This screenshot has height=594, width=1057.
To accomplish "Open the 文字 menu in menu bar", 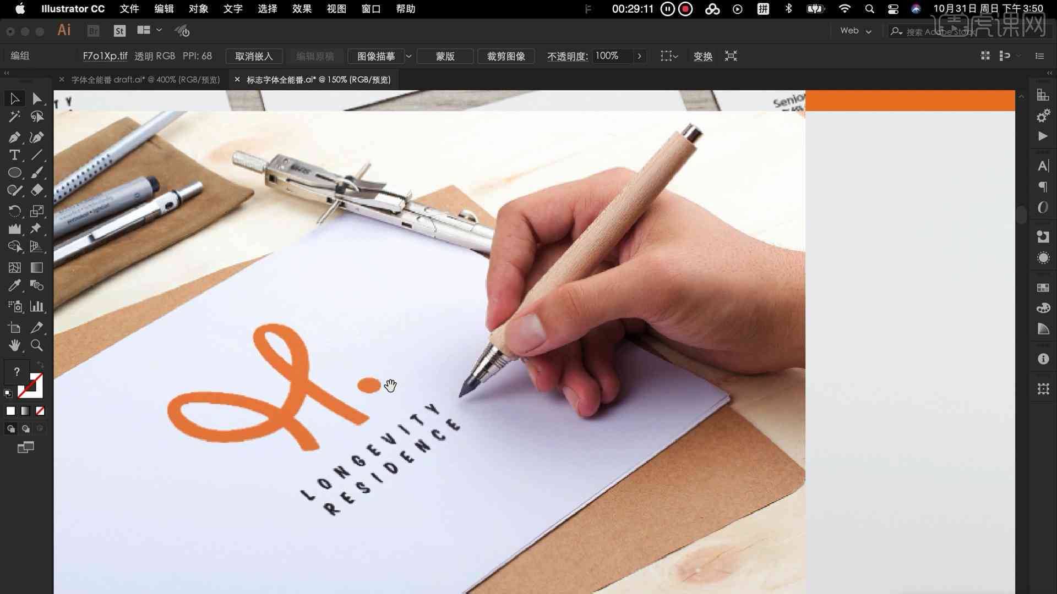I will [234, 8].
